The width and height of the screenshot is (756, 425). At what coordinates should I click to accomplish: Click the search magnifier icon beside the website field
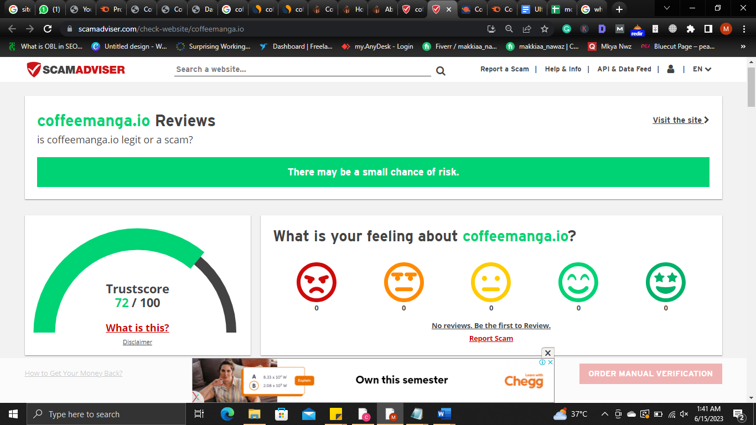point(441,70)
